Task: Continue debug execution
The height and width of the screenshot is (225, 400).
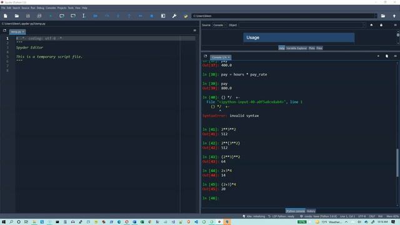Action: tap(140, 16)
